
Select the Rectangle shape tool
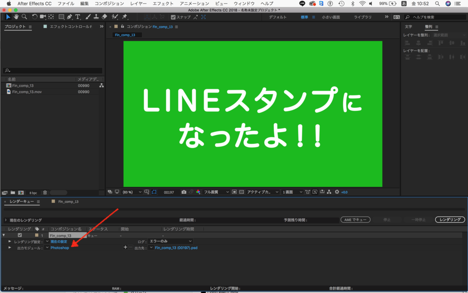[x=62, y=17]
